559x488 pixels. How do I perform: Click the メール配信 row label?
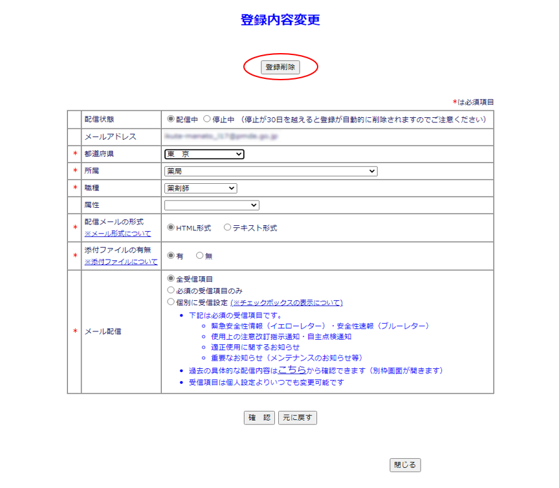tap(103, 332)
